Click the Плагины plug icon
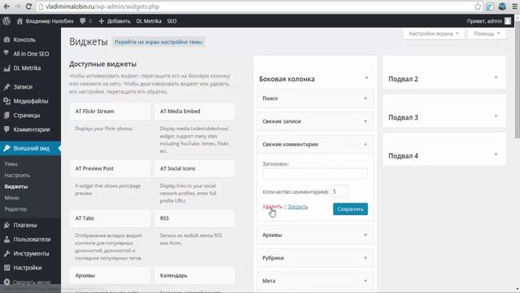 pyautogui.click(x=6, y=225)
